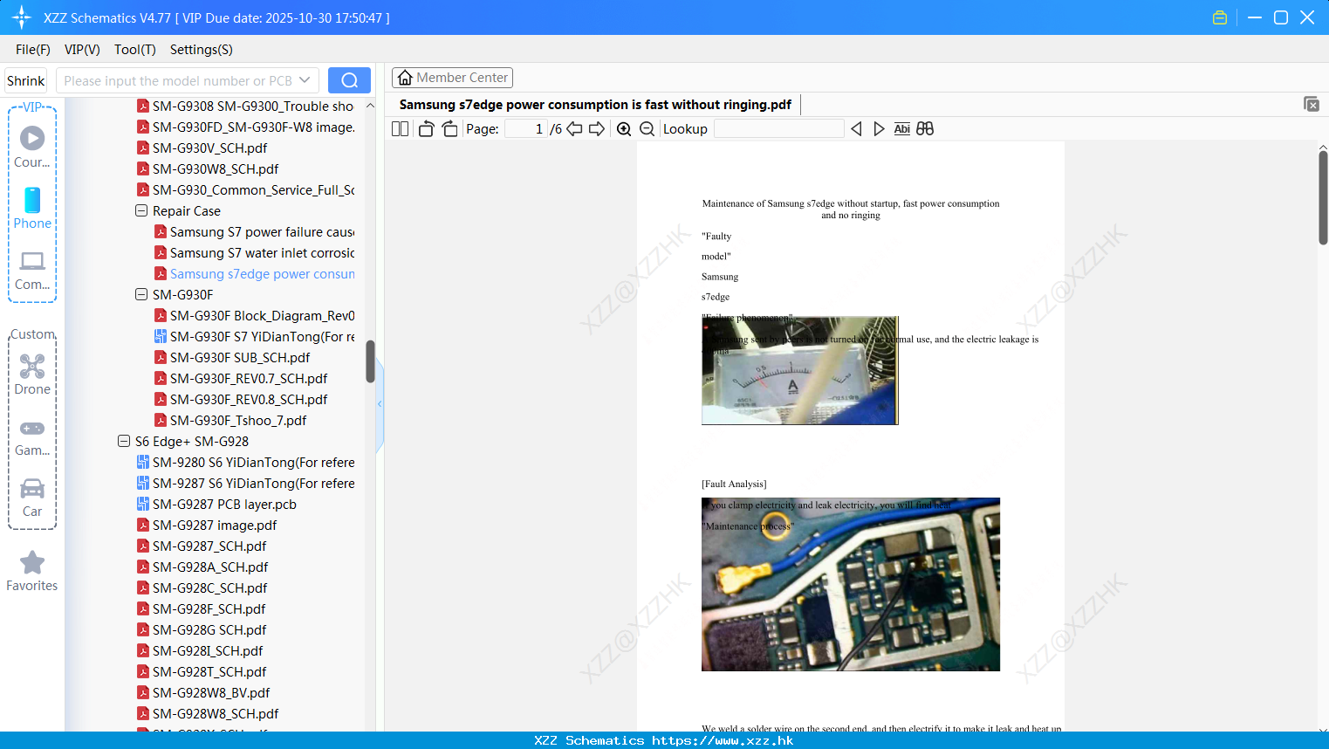
Task: Toggle the Abi whole-word match option
Action: [x=902, y=128]
